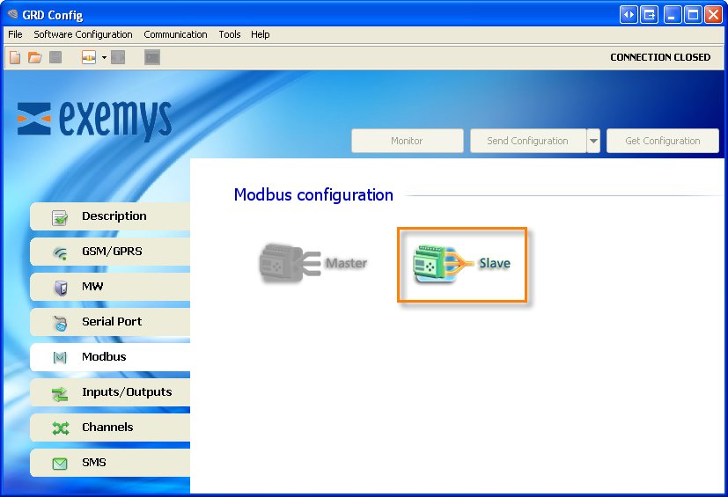
Task: Expand the Send Configuration dropdown arrow
Action: tap(593, 141)
